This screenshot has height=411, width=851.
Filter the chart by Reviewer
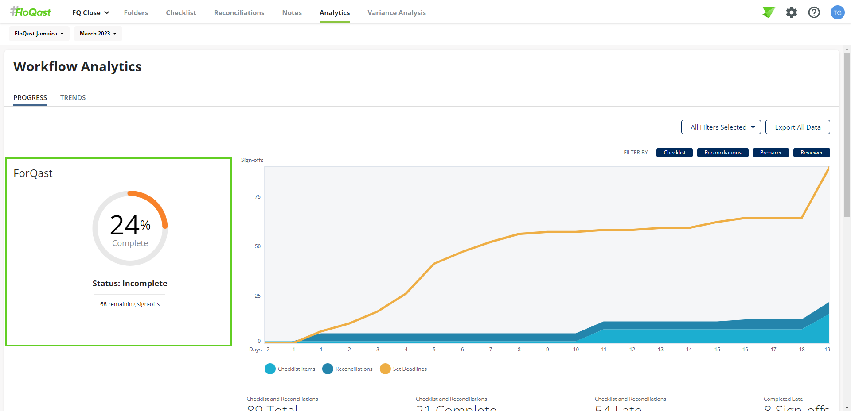[812, 153]
